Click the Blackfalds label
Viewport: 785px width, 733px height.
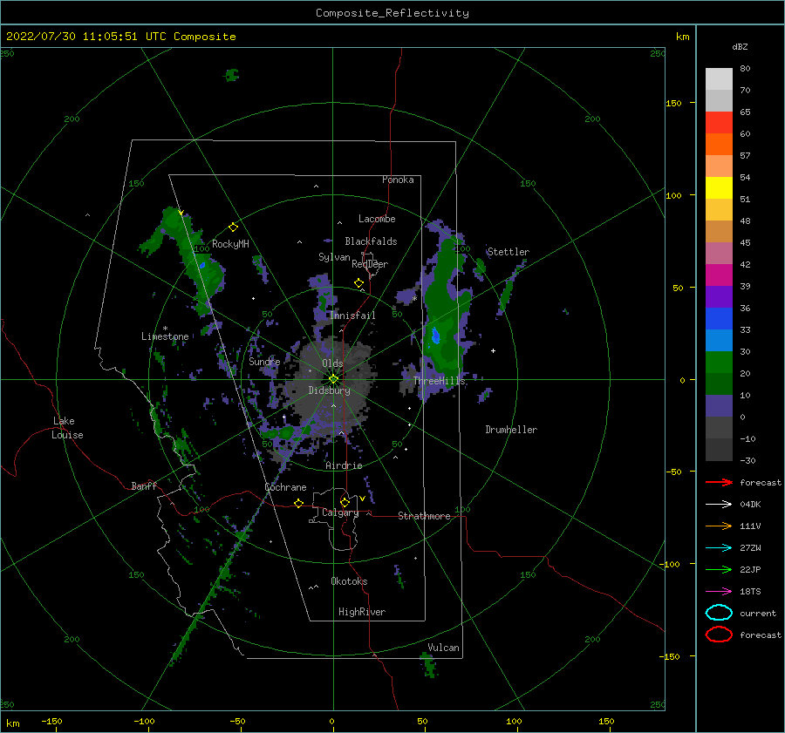371,241
